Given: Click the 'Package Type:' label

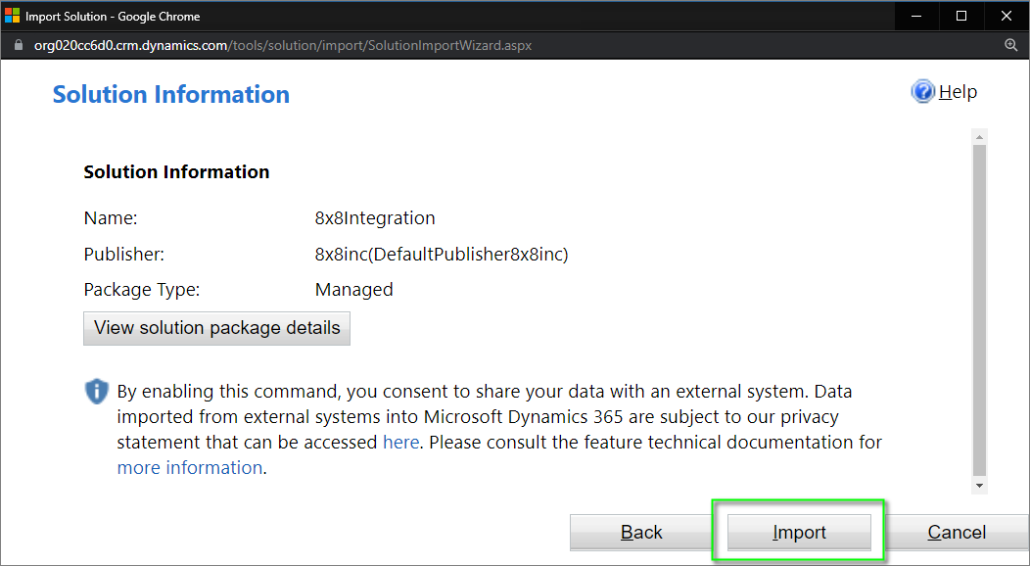Looking at the screenshot, I should (142, 290).
